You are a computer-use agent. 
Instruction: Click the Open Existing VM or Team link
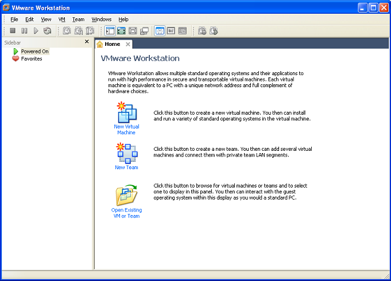click(126, 213)
